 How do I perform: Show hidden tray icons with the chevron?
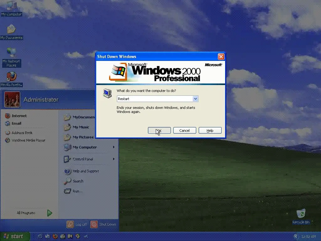tap(295, 237)
